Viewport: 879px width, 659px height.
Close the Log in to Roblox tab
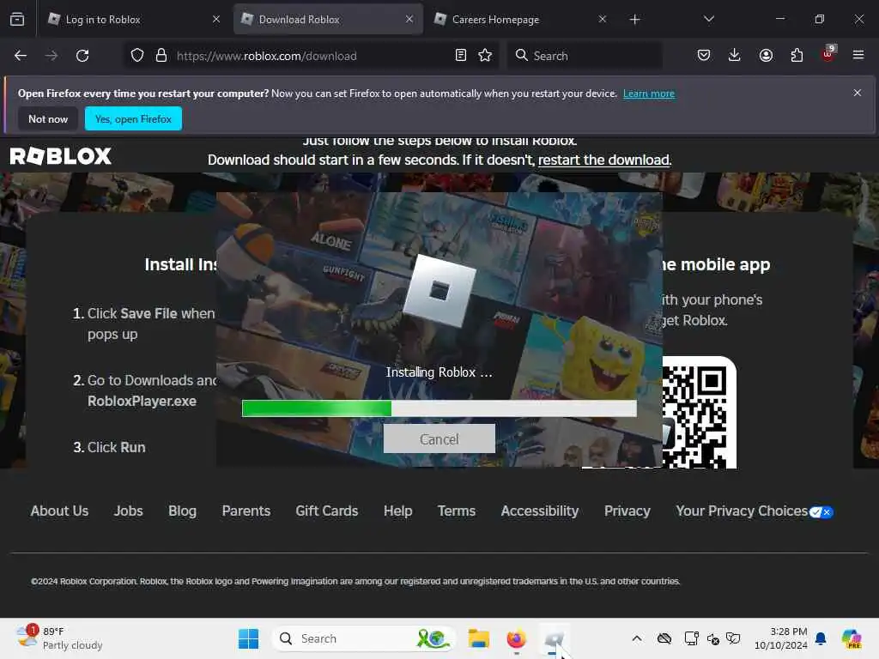click(216, 20)
